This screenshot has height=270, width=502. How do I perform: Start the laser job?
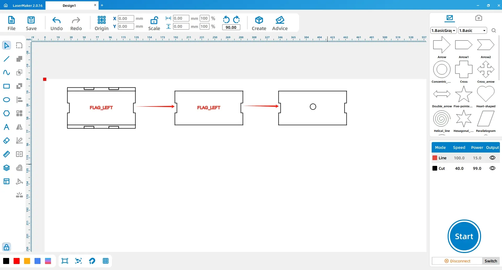[x=464, y=236]
